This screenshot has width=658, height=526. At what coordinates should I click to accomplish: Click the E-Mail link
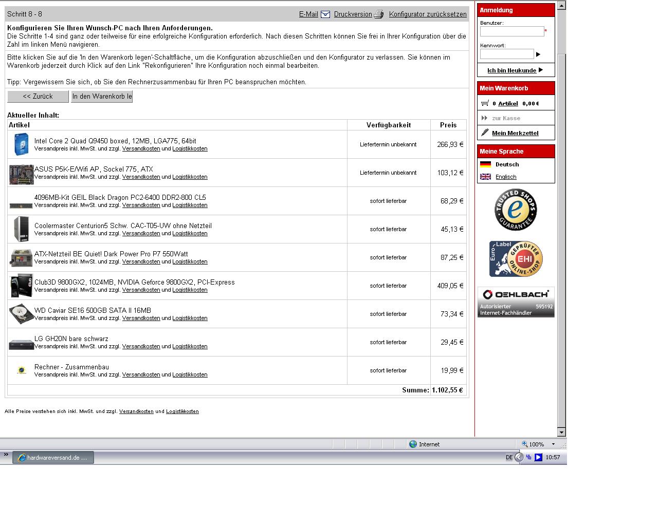(308, 14)
